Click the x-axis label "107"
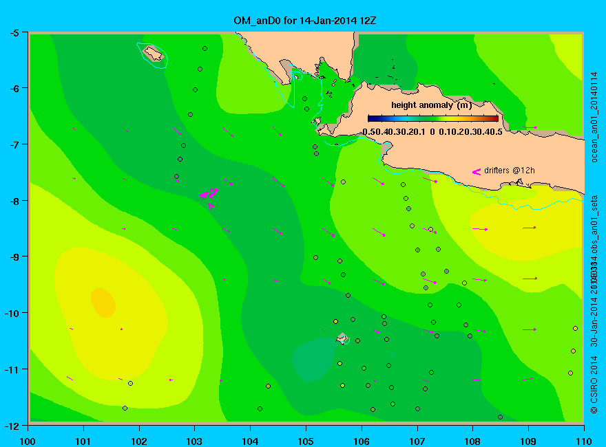606x447 pixels. pyautogui.click(x=417, y=441)
